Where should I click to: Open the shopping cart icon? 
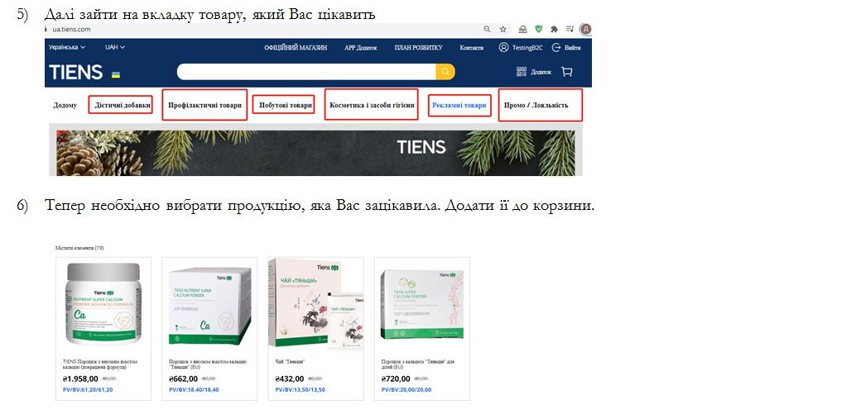coord(566,72)
